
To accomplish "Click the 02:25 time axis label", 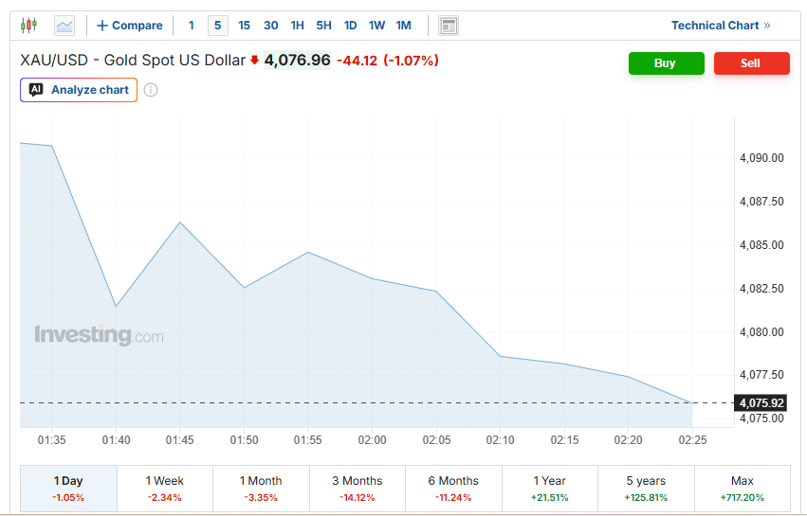I will click(x=693, y=440).
